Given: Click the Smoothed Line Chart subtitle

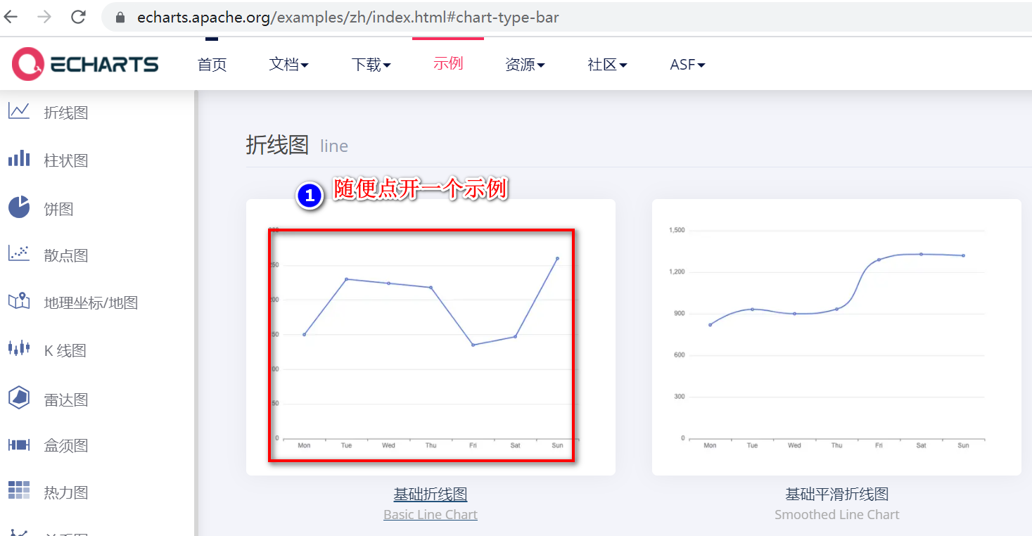Looking at the screenshot, I should (837, 515).
